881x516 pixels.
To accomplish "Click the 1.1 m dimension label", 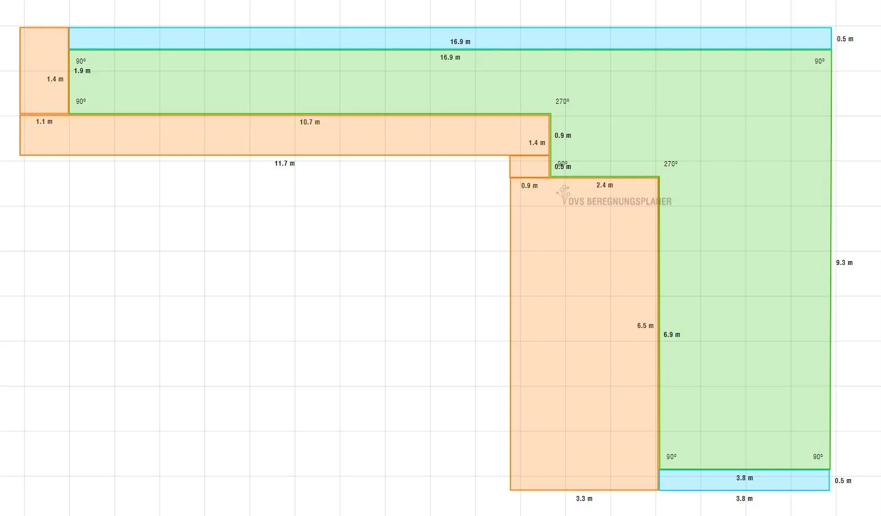I will 44,122.
